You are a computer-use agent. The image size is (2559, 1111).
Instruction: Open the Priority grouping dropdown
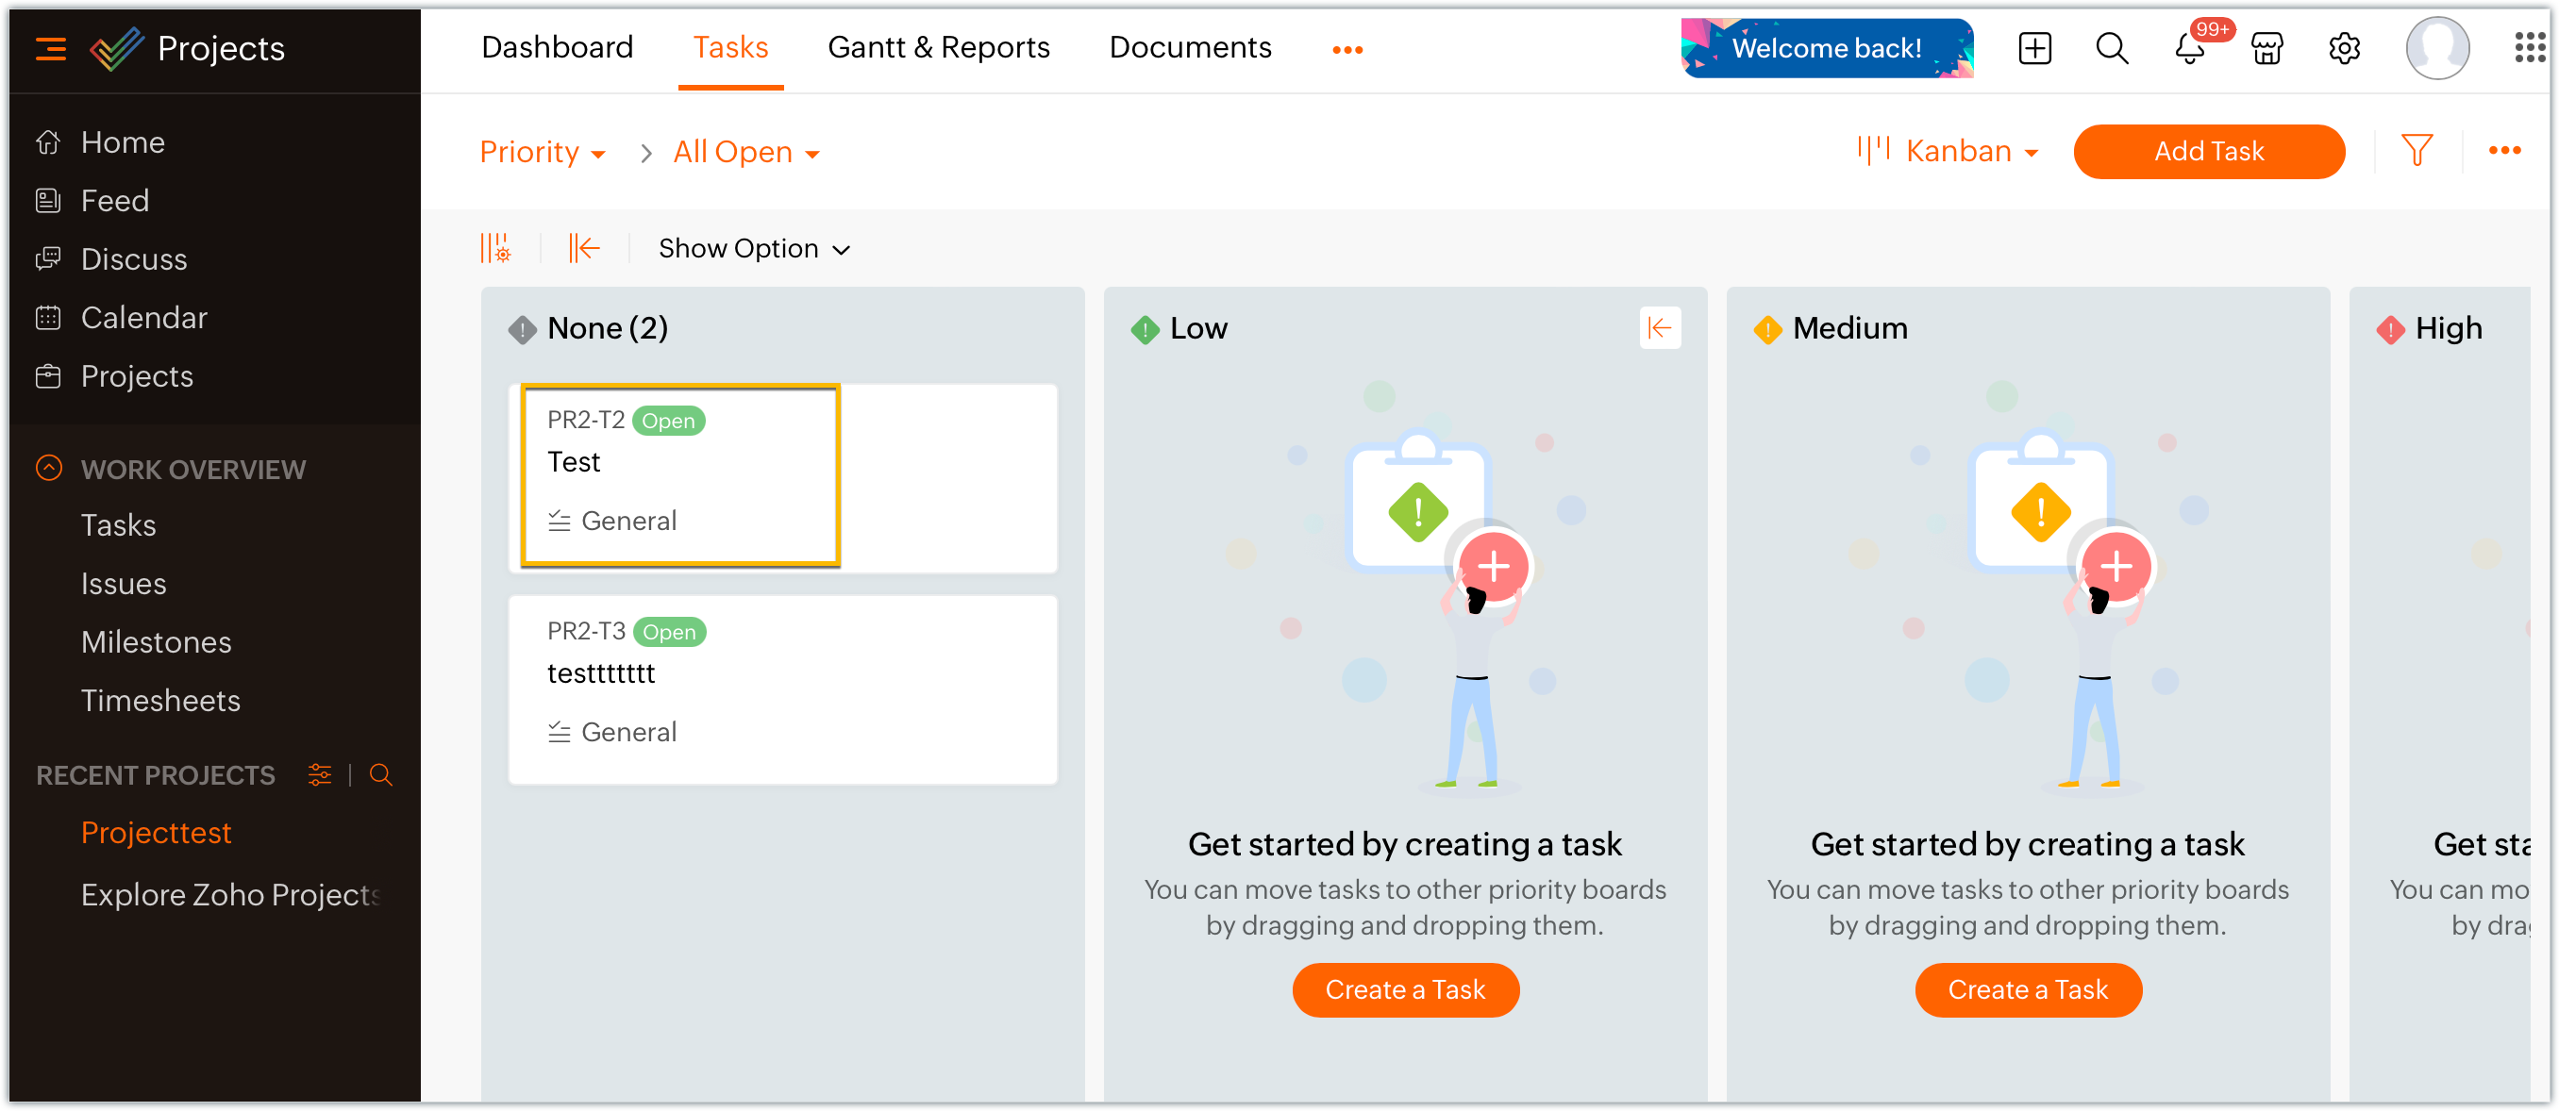pyautogui.click(x=543, y=152)
